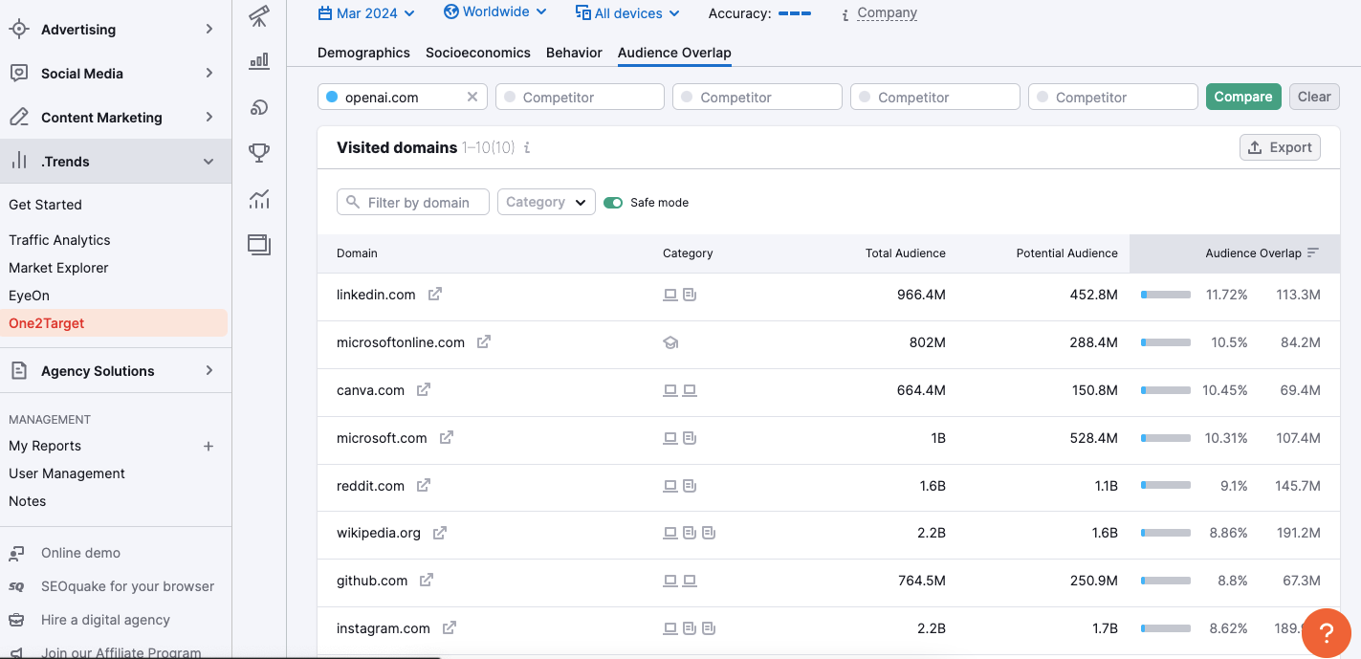This screenshot has width=1361, height=659.
Task: Expand the Agency Solutions menu chevron
Action: pyautogui.click(x=209, y=371)
